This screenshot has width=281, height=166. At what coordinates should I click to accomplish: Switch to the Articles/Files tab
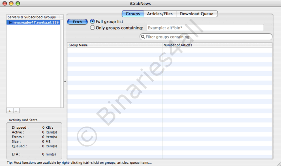tap(160, 14)
